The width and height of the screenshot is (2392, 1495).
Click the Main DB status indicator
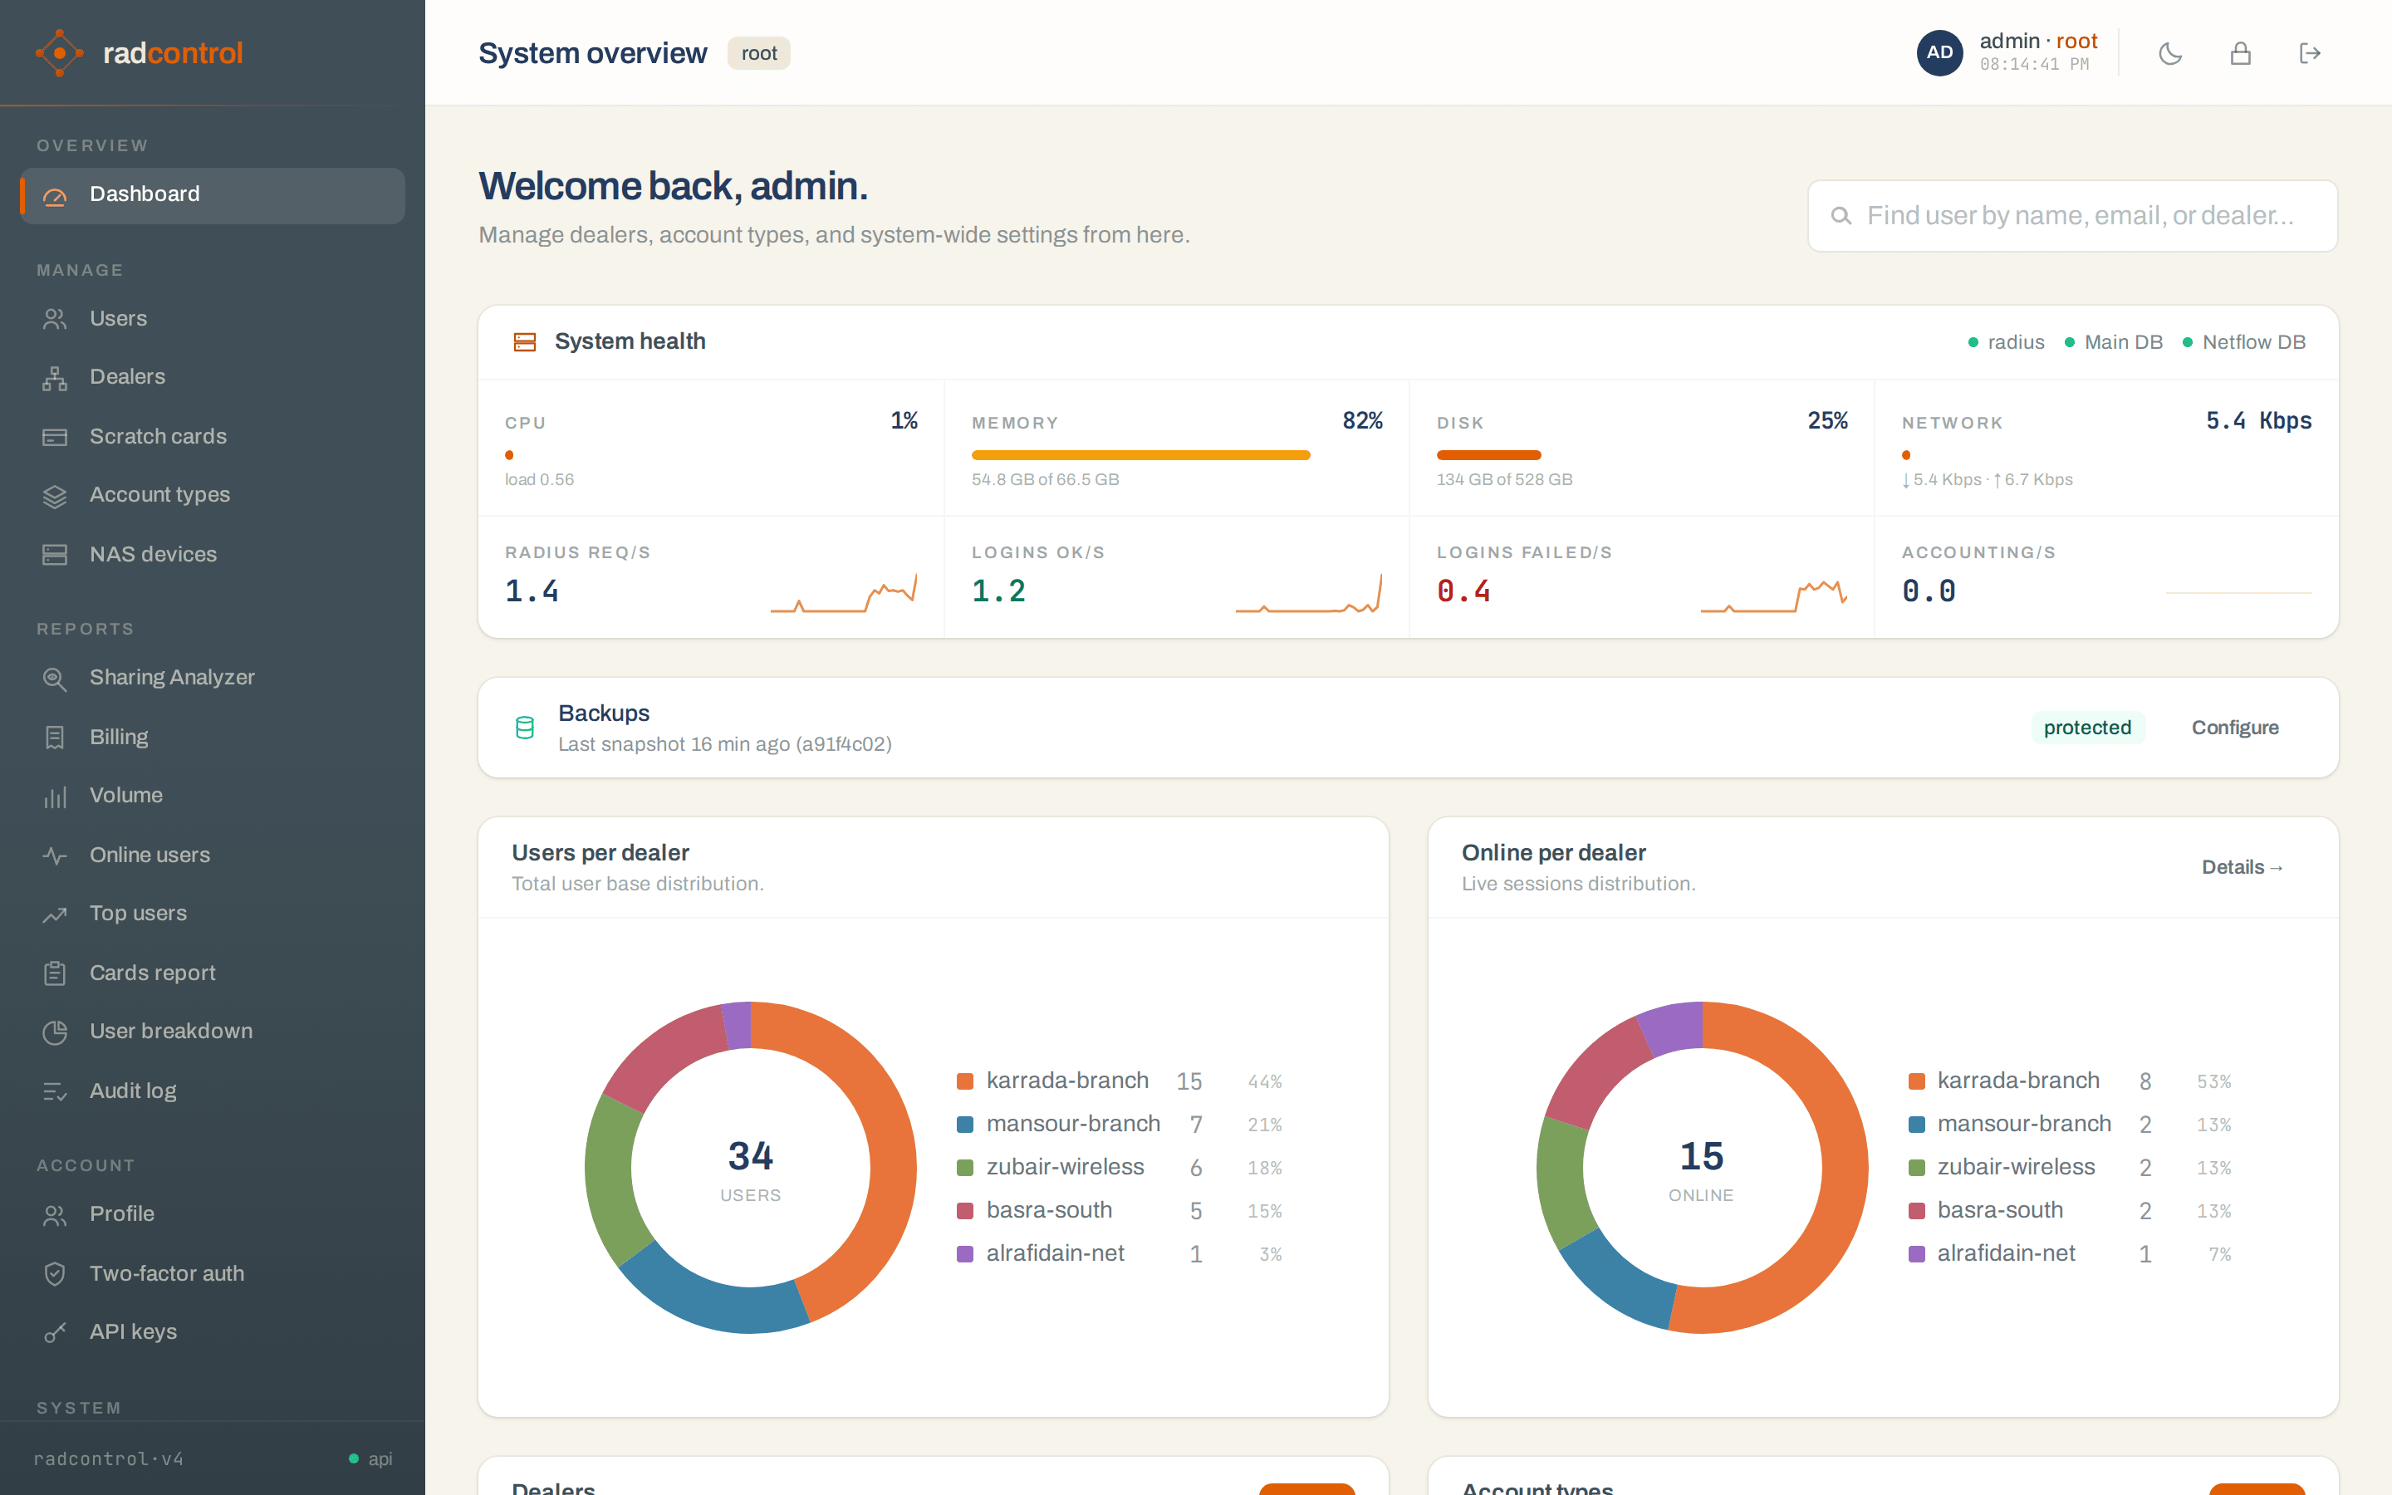(2113, 342)
